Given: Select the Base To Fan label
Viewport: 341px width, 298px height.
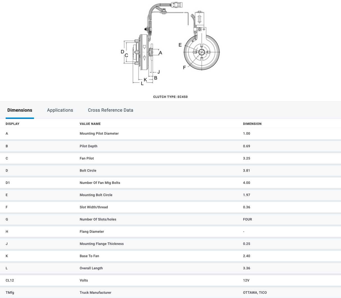Looking at the screenshot, I should (x=89, y=256).
